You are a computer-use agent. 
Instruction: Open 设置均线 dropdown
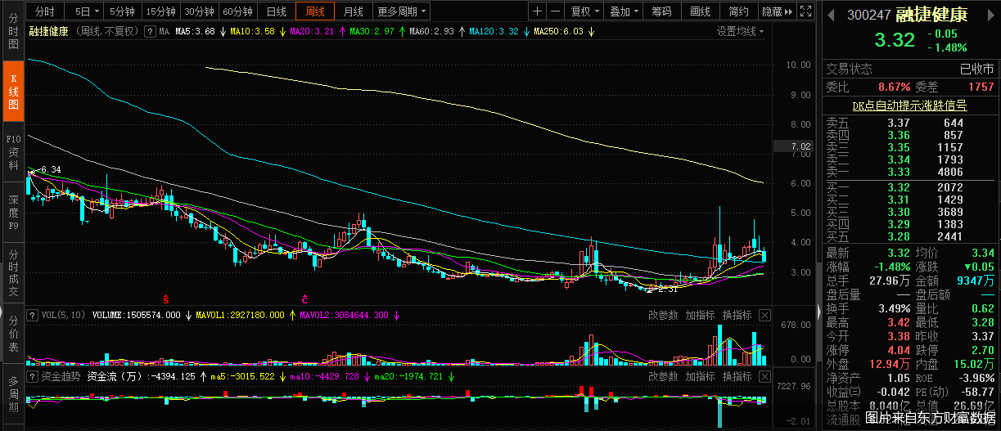(740, 31)
